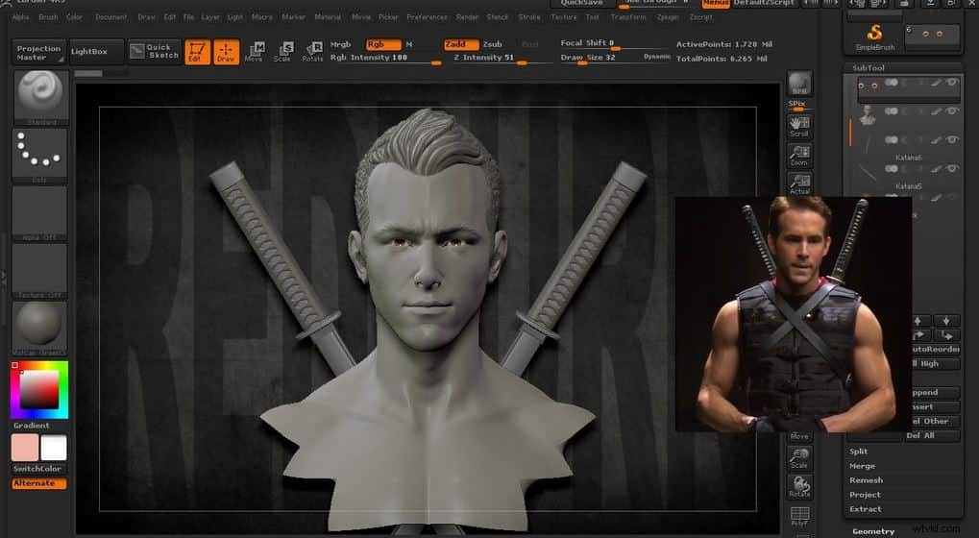
Task: Open the Alpha Off slot
Action: coord(39,213)
